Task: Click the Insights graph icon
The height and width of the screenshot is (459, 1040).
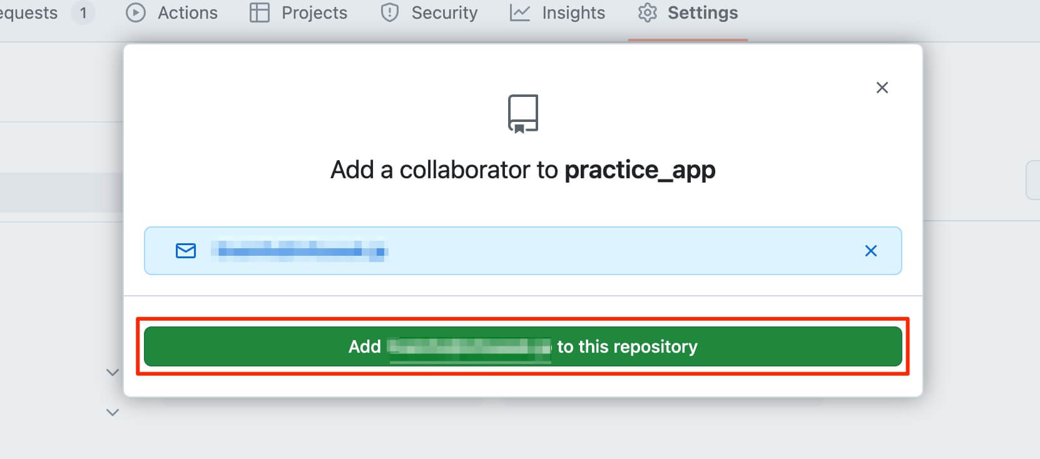Action: (520, 13)
